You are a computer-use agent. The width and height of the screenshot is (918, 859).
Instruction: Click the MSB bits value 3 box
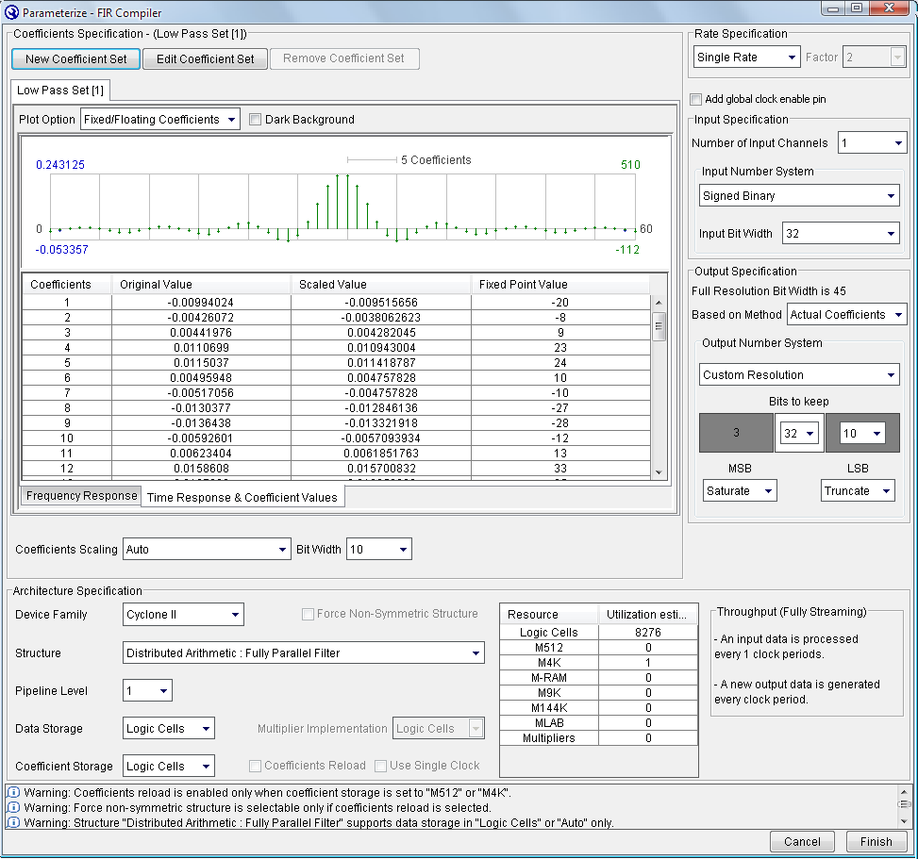pyautogui.click(x=736, y=433)
